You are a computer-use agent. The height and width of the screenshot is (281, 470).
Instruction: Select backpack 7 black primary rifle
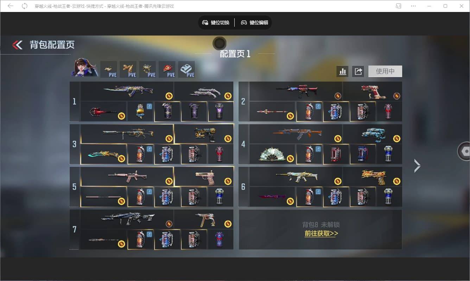(x=127, y=219)
